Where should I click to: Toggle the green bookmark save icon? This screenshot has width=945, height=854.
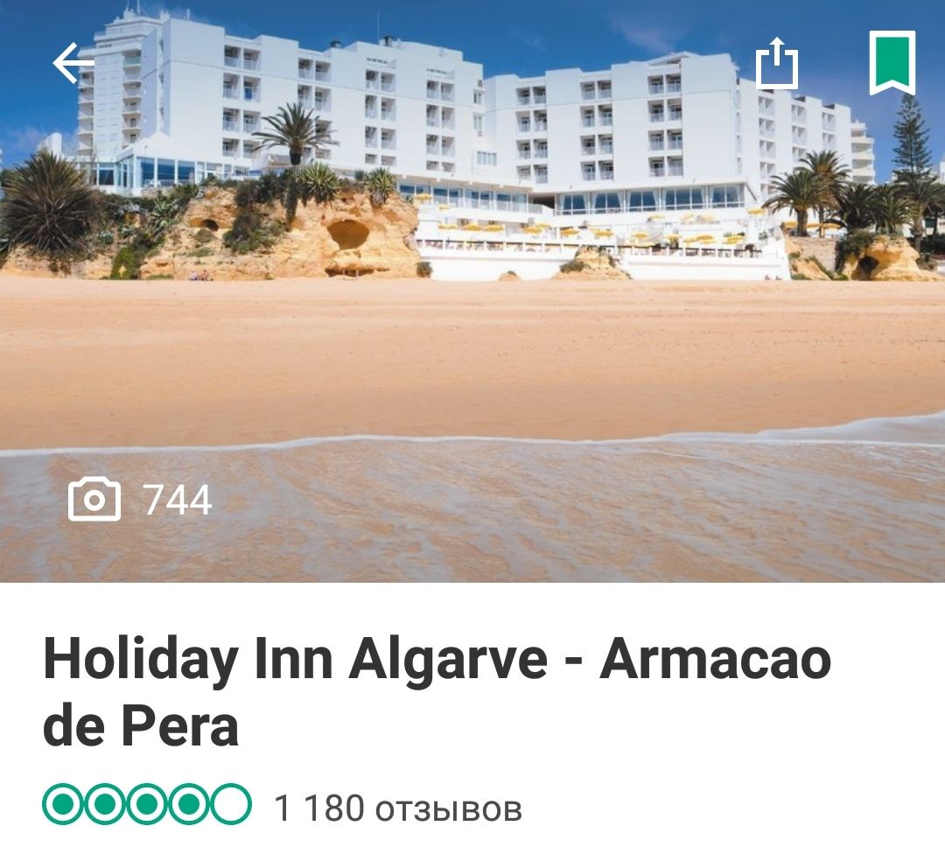(892, 63)
